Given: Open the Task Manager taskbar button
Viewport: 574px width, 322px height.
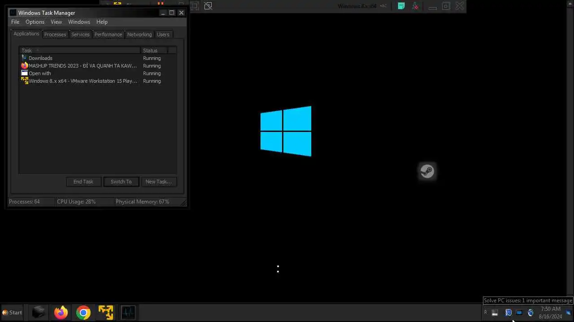Looking at the screenshot, I should (128, 312).
